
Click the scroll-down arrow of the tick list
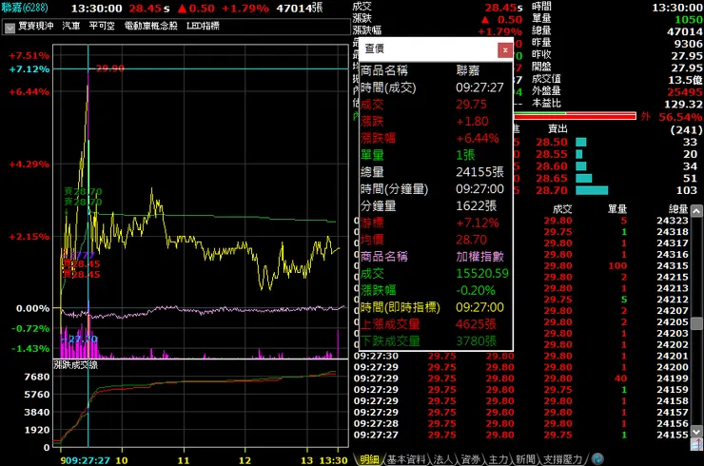tap(696, 432)
